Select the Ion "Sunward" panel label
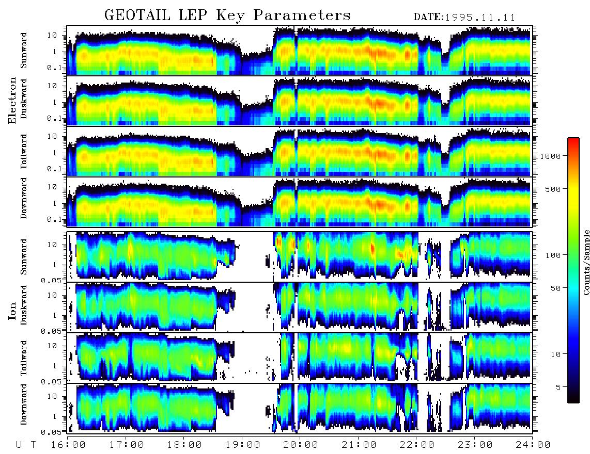Screen dimensions: 590x454 tap(24, 256)
